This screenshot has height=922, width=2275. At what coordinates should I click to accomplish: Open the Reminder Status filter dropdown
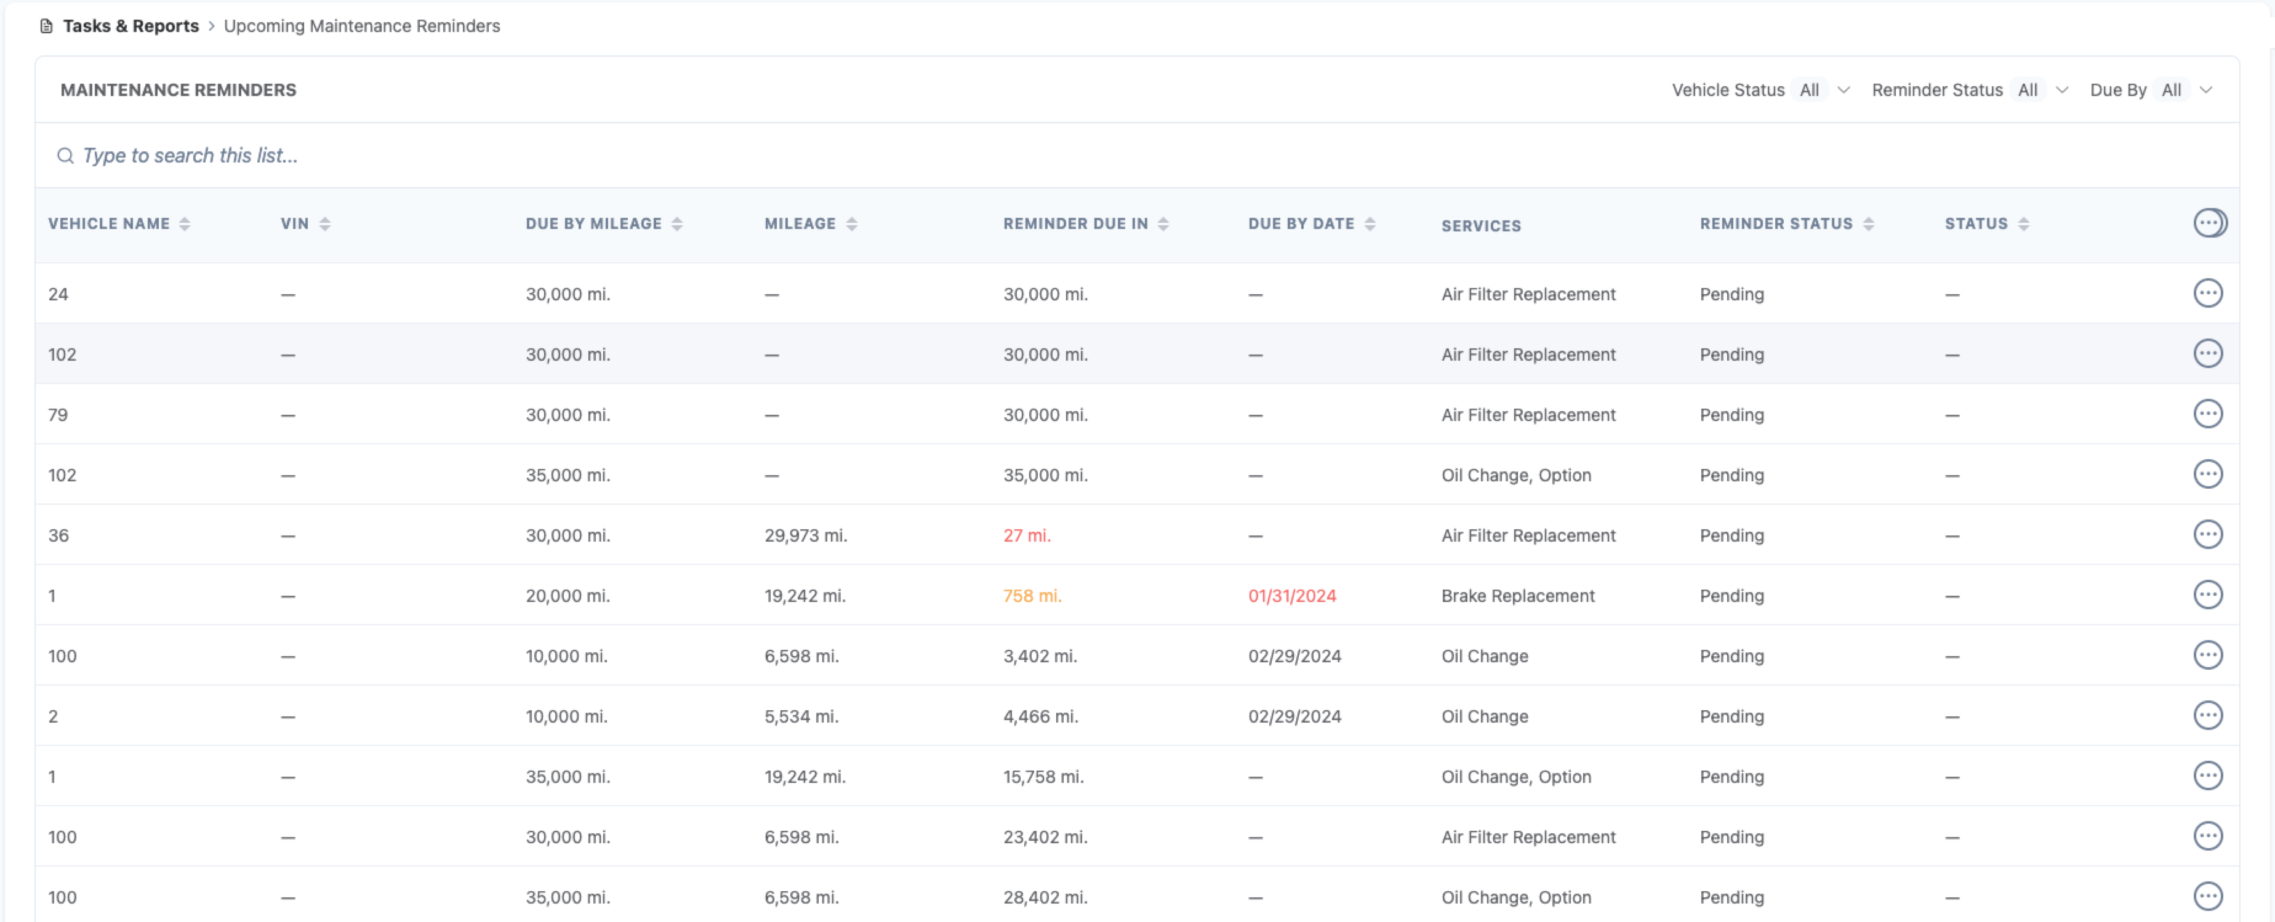click(x=2040, y=90)
